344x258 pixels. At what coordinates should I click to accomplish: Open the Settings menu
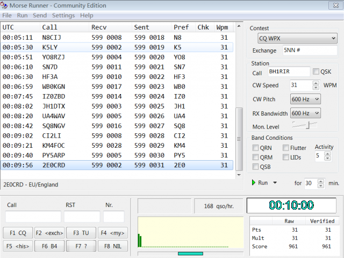click(x=63, y=16)
